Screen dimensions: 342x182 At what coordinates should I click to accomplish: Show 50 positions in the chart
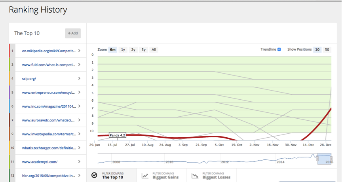[x=327, y=49]
